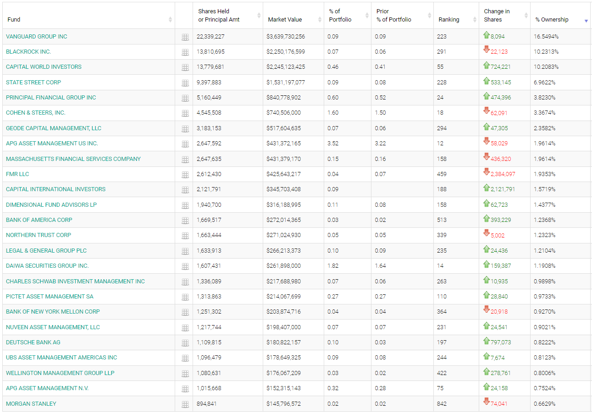Open DAIWA SECURITIES GROUP INC. link

coord(47,265)
